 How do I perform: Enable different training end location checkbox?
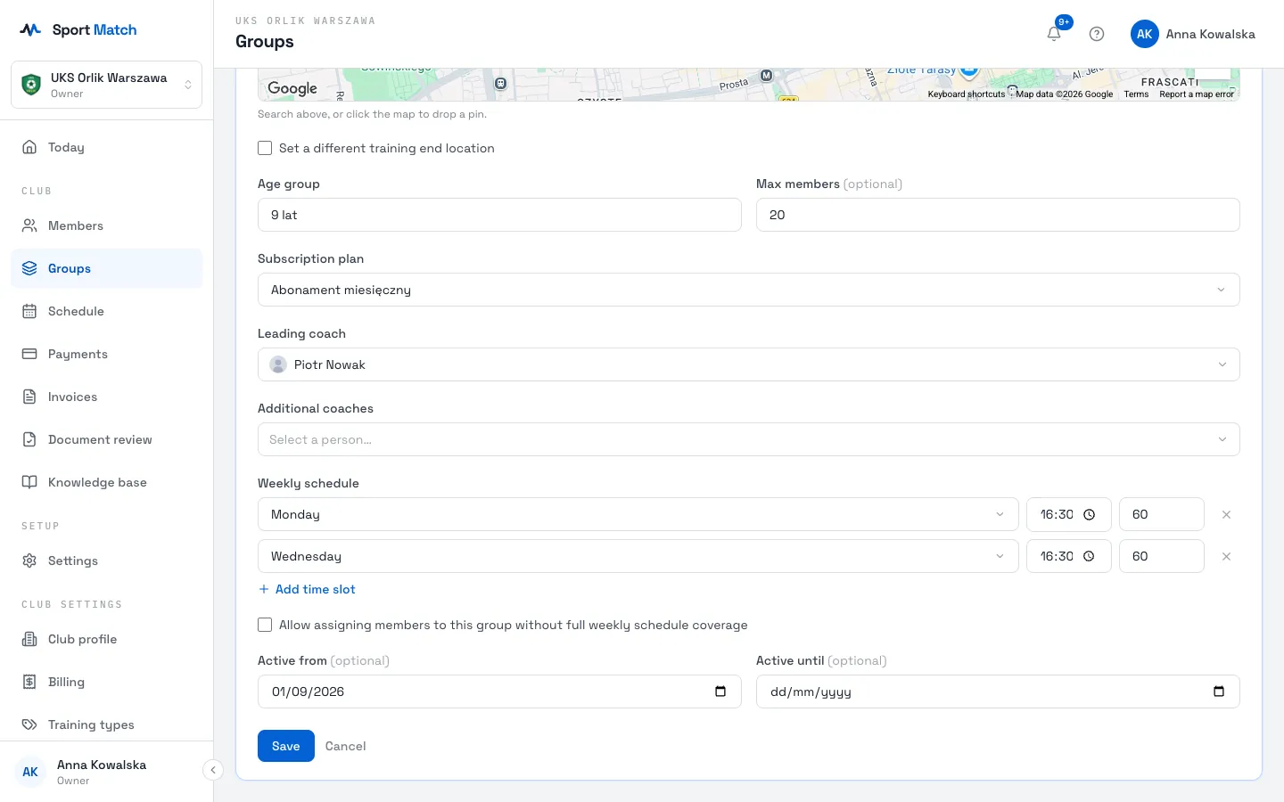click(265, 148)
